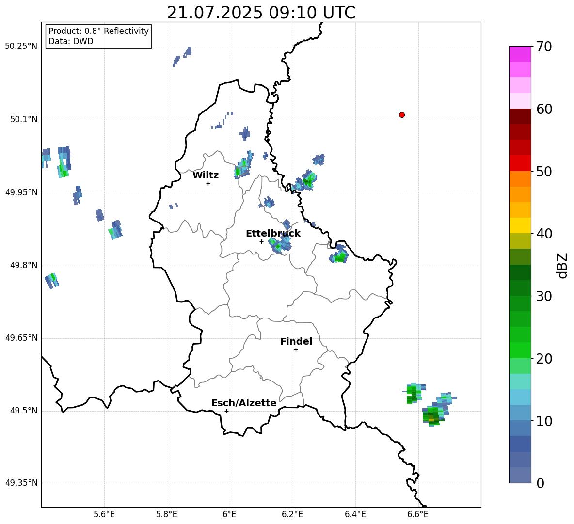Click the colorbar value 50

click(544, 171)
